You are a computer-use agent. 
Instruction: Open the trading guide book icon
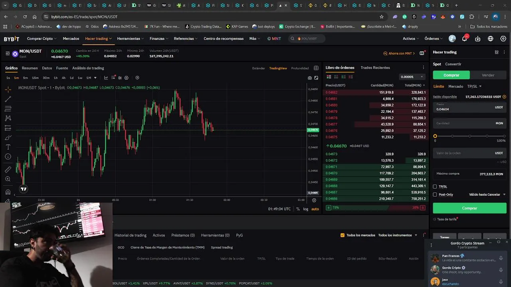click(422, 53)
